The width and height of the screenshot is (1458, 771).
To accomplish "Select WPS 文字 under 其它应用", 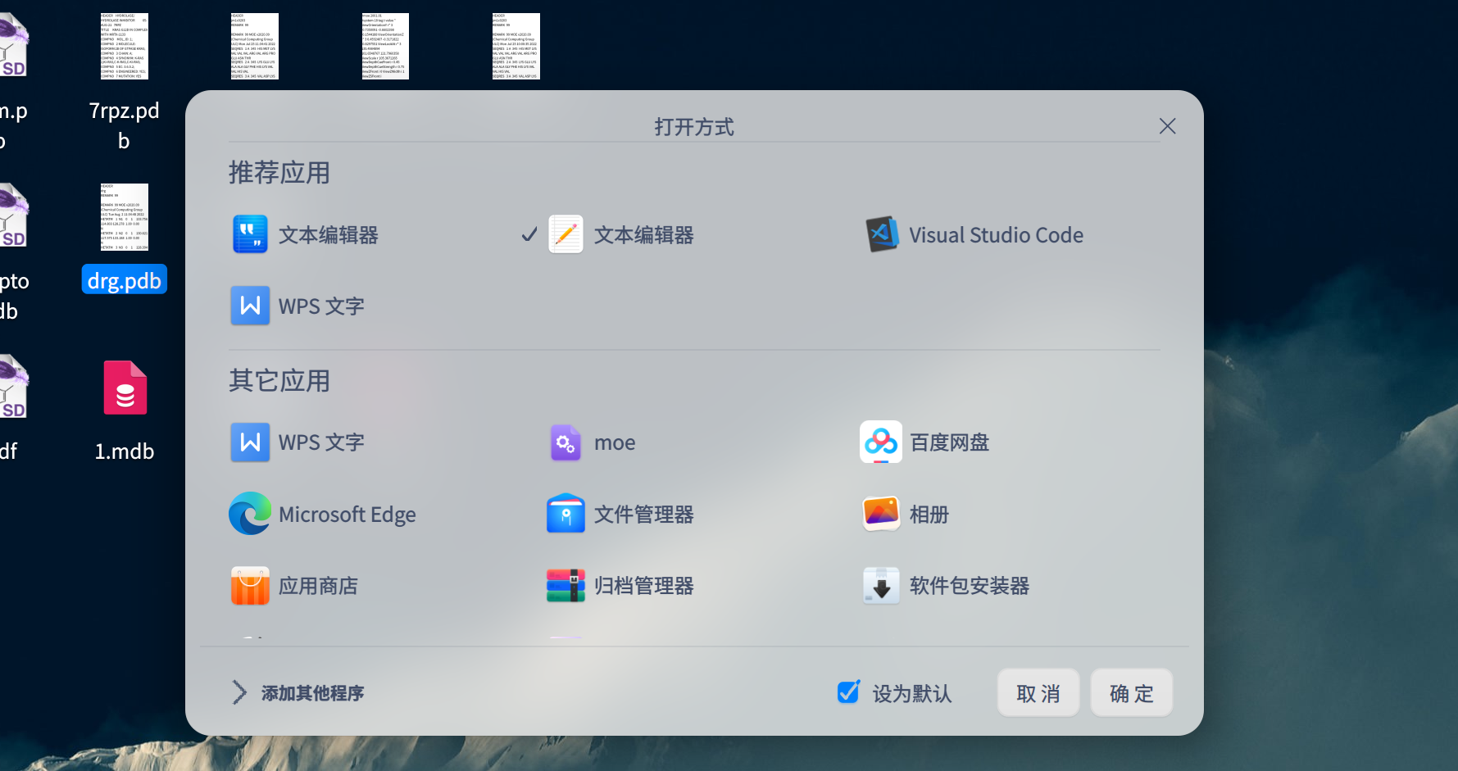I will (298, 442).
